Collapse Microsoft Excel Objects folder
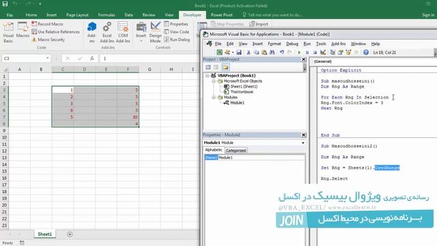The height and width of the screenshot is (246, 437). [214, 81]
